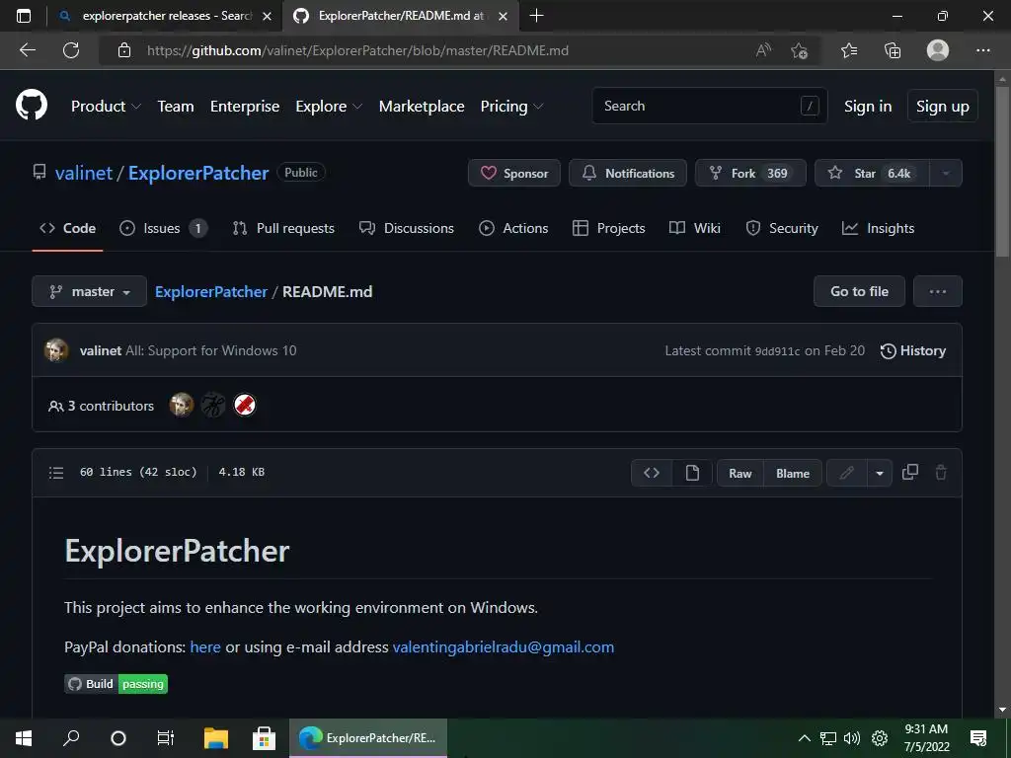Click the Read aloud icon in address bar

pos(763,50)
